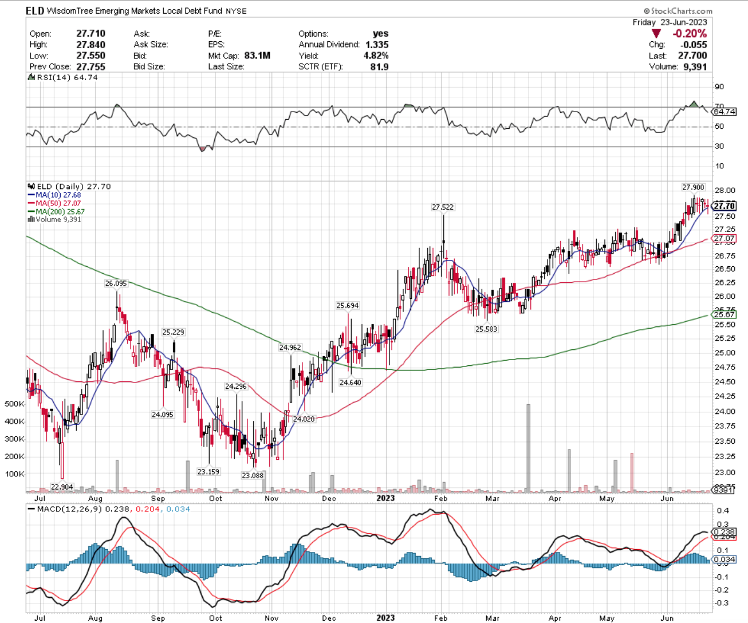
Task: Click the 64.74 RSI tag on right axis
Action: point(725,112)
